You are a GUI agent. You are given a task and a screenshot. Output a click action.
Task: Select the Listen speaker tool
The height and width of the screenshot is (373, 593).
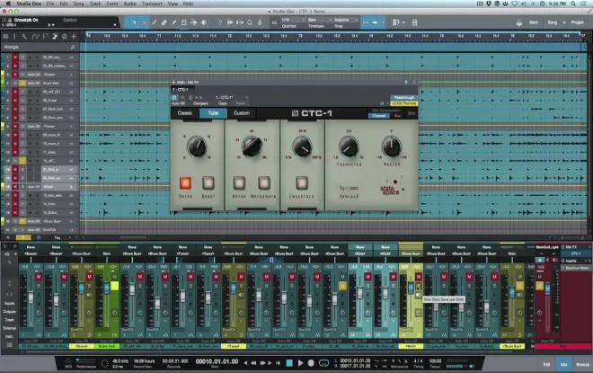[x=204, y=22]
